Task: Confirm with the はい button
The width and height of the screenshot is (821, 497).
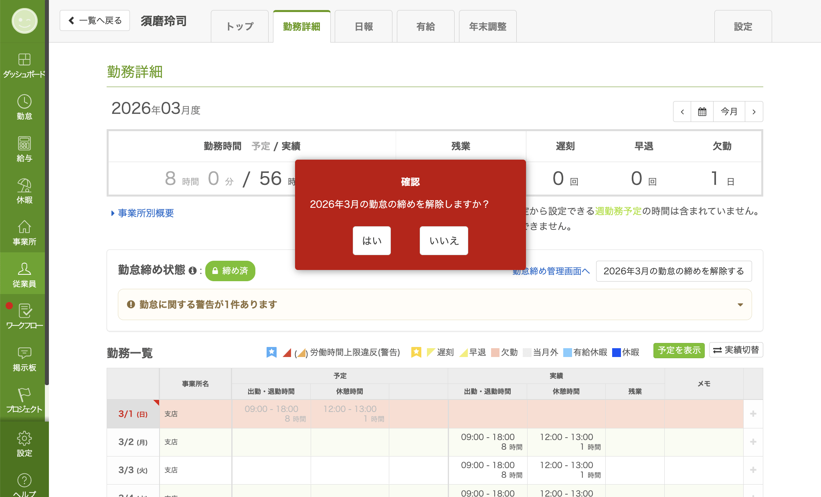Action: pyautogui.click(x=372, y=241)
